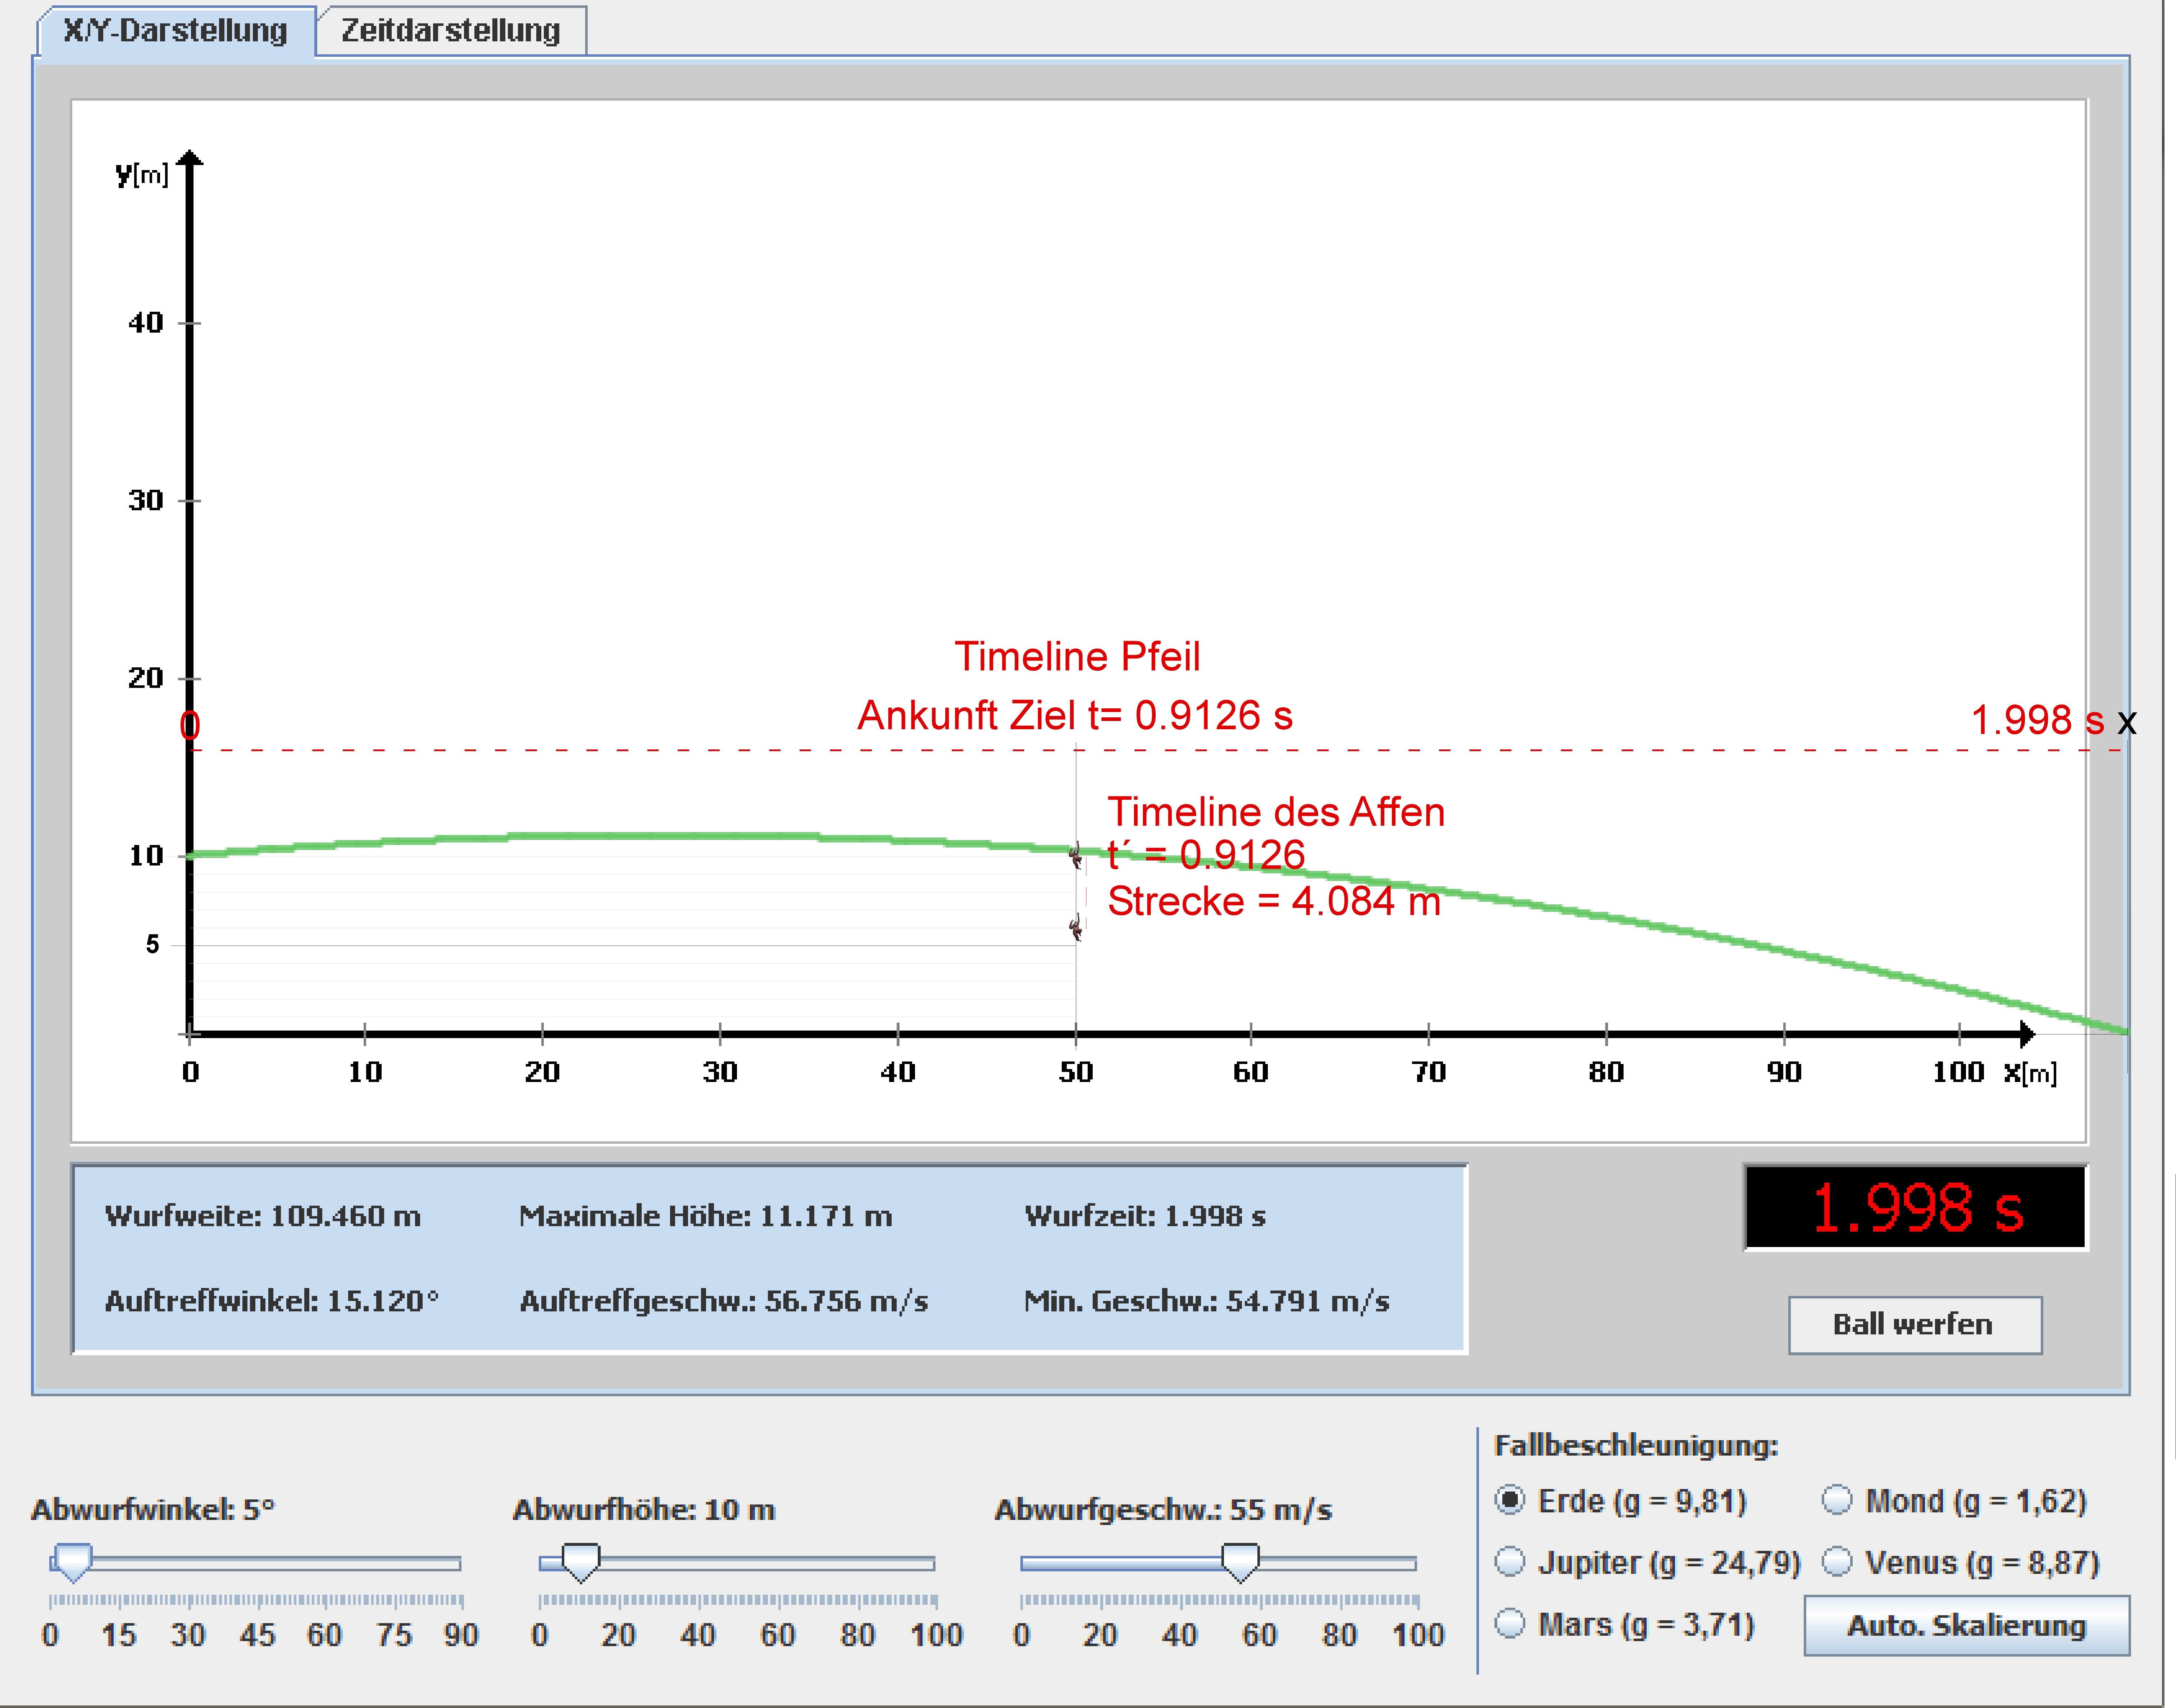
Task: Click the 'Ankunft Ziel t= 0.9126 s' label
Action: (x=1075, y=716)
